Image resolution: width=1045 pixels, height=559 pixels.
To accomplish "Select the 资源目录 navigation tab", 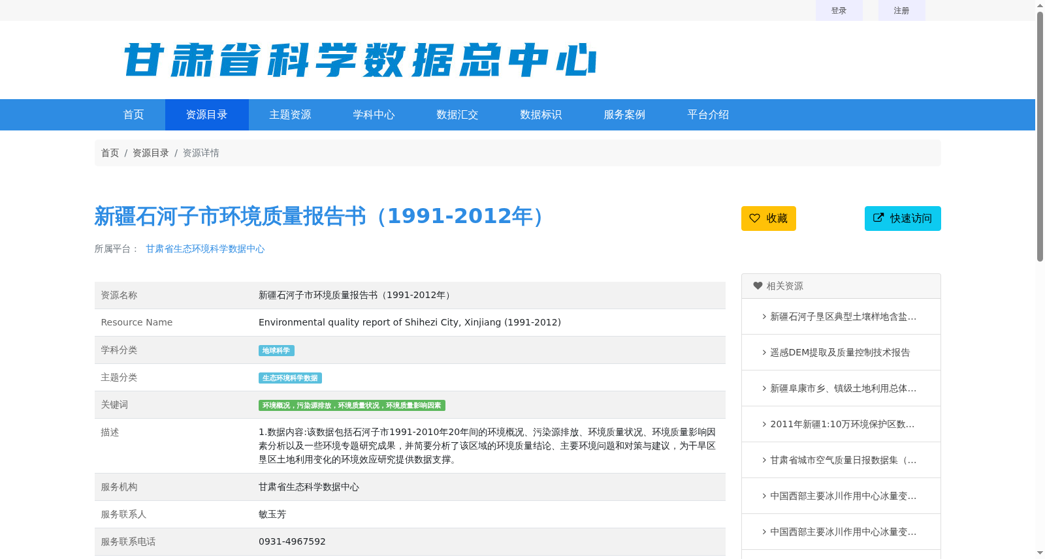I will pos(207,115).
